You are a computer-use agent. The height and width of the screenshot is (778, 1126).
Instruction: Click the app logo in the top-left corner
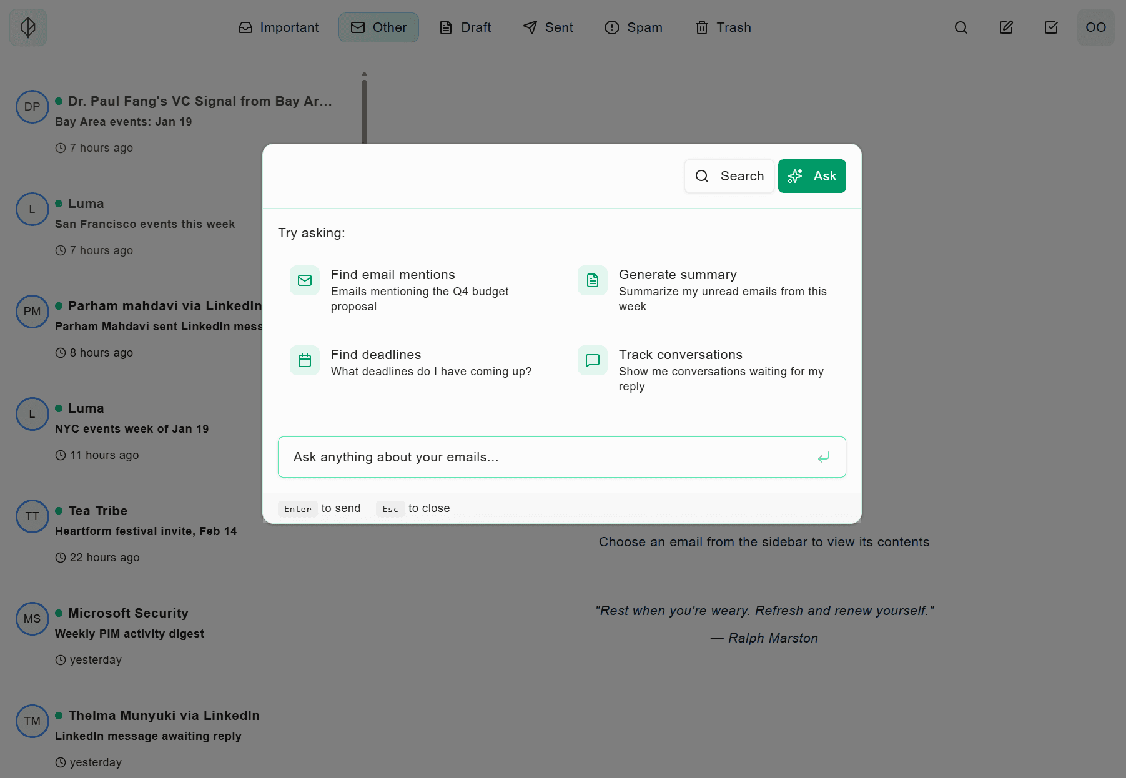[27, 27]
